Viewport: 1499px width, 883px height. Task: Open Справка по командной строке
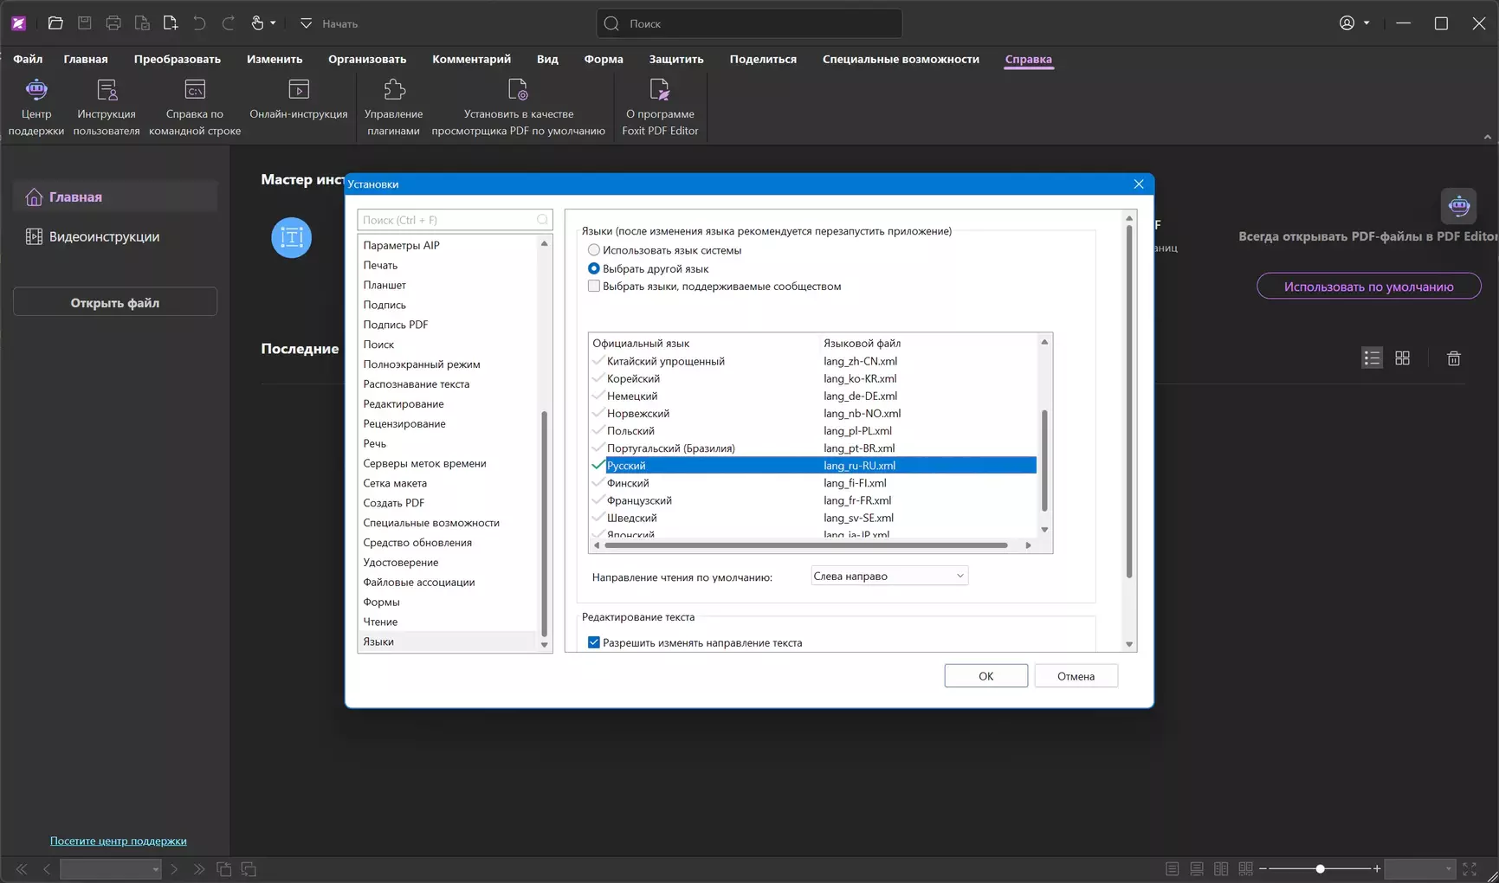tap(195, 90)
